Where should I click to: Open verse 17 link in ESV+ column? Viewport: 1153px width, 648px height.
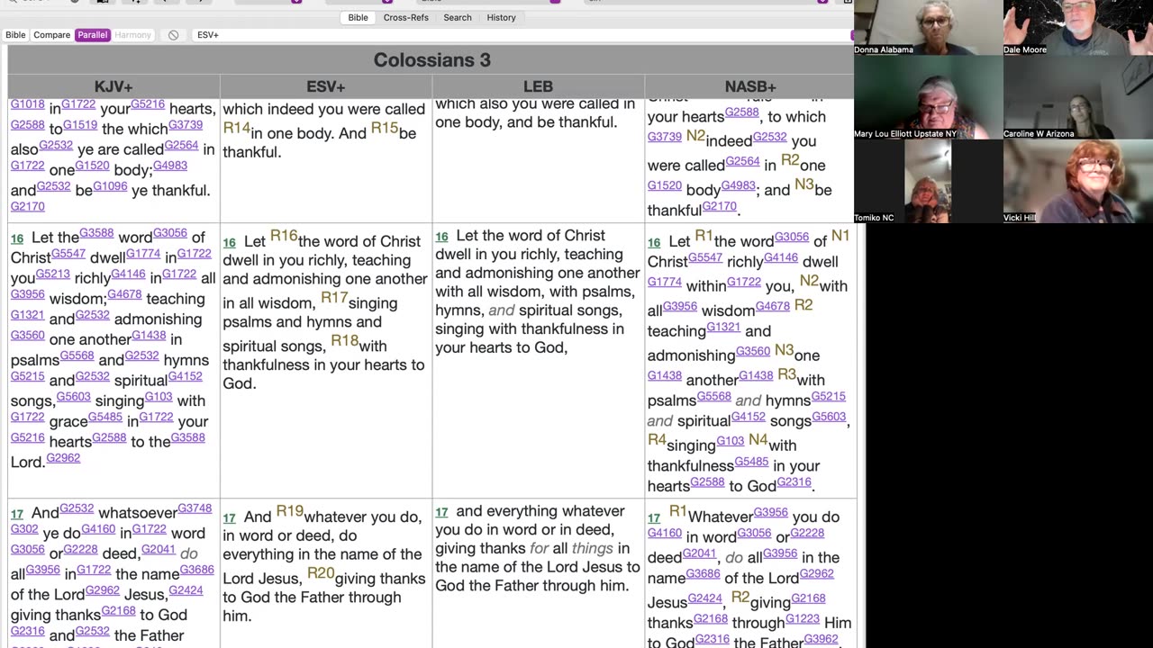tap(229, 517)
